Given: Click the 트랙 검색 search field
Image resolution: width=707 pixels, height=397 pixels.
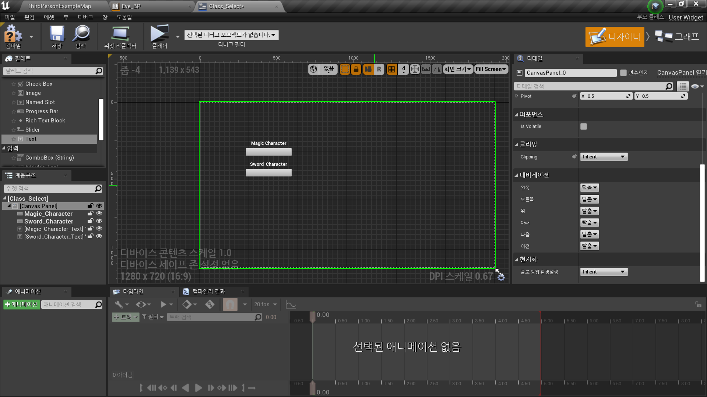Looking at the screenshot, I should click(214, 317).
